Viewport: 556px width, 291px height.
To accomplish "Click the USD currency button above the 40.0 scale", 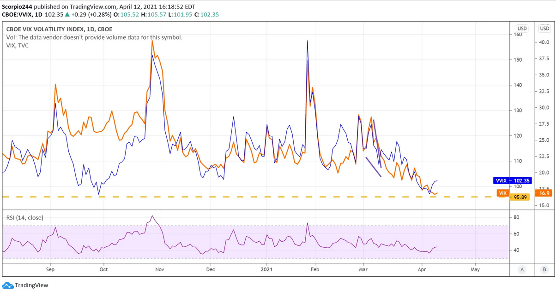I will click(545, 29).
